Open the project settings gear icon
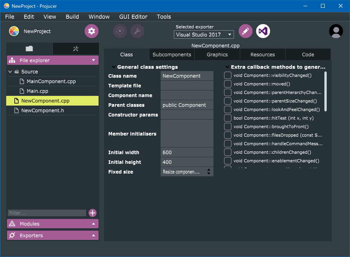 click(92, 31)
